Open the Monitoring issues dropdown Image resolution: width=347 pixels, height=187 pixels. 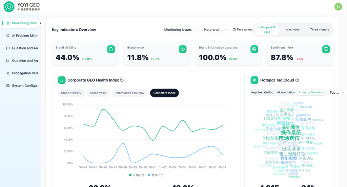point(180,30)
